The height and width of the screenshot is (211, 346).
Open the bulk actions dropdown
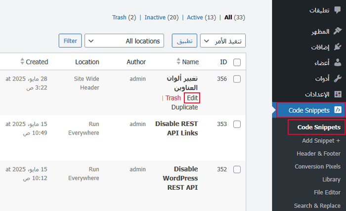click(x=223, y=41)
